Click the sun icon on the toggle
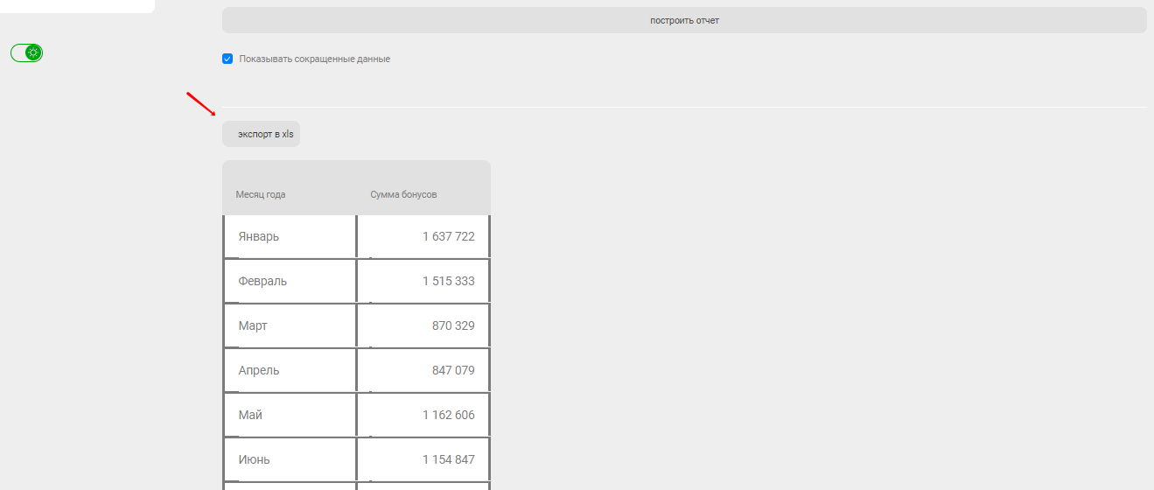 [33, 52]
